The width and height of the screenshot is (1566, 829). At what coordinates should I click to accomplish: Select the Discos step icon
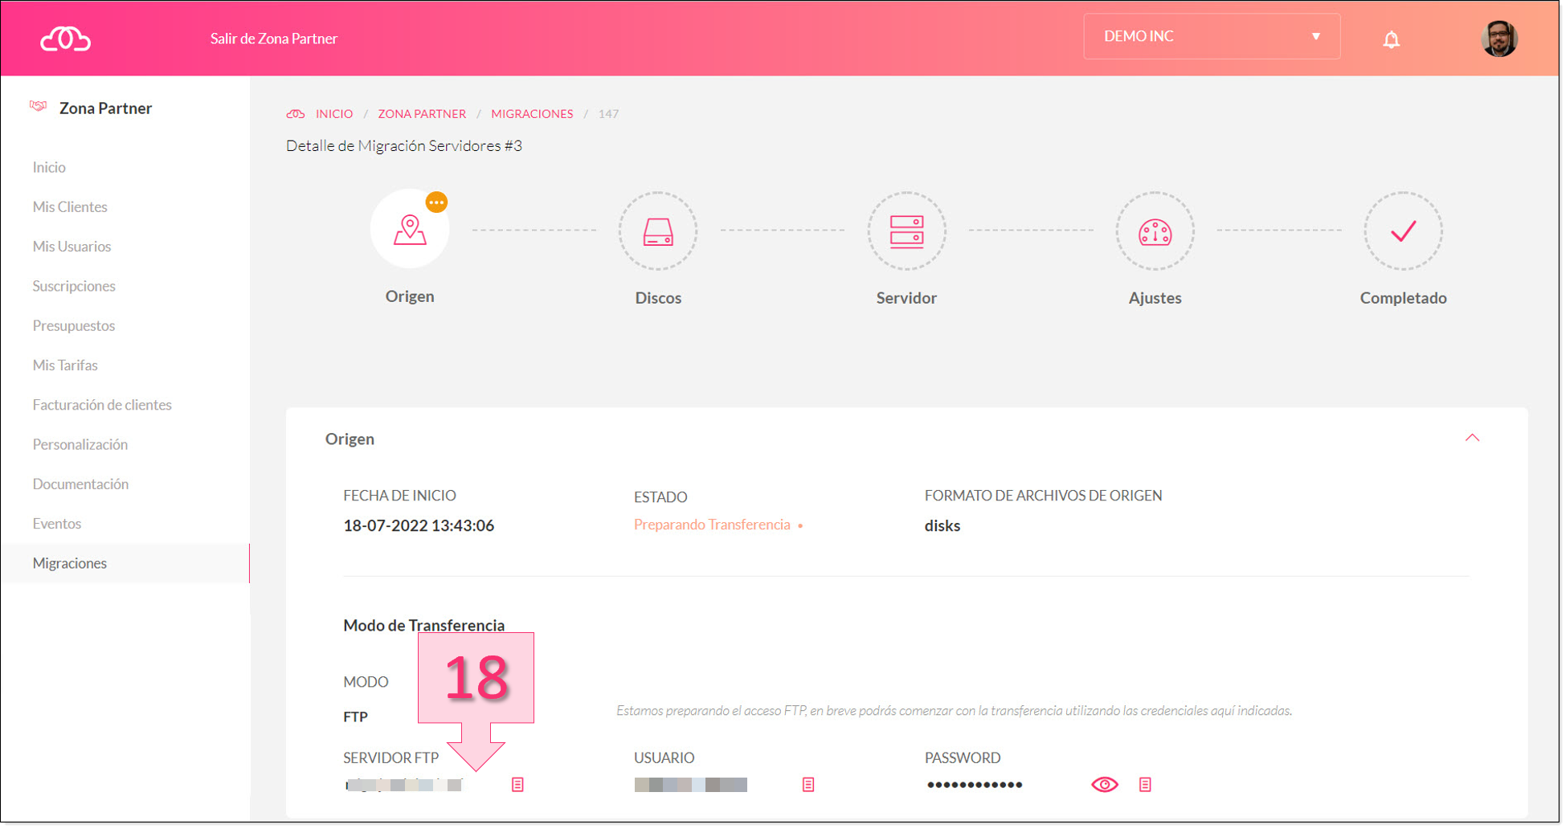click(657, 231)
